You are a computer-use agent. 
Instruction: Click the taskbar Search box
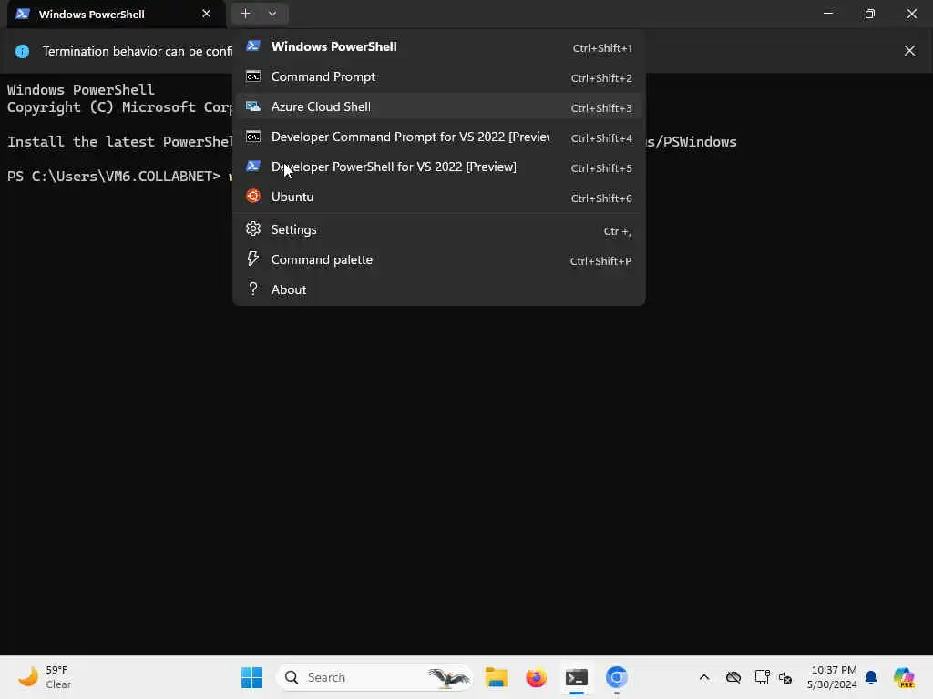374,677
